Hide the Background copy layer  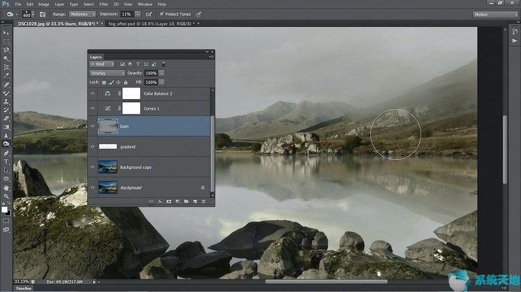(x=92, y=167)
